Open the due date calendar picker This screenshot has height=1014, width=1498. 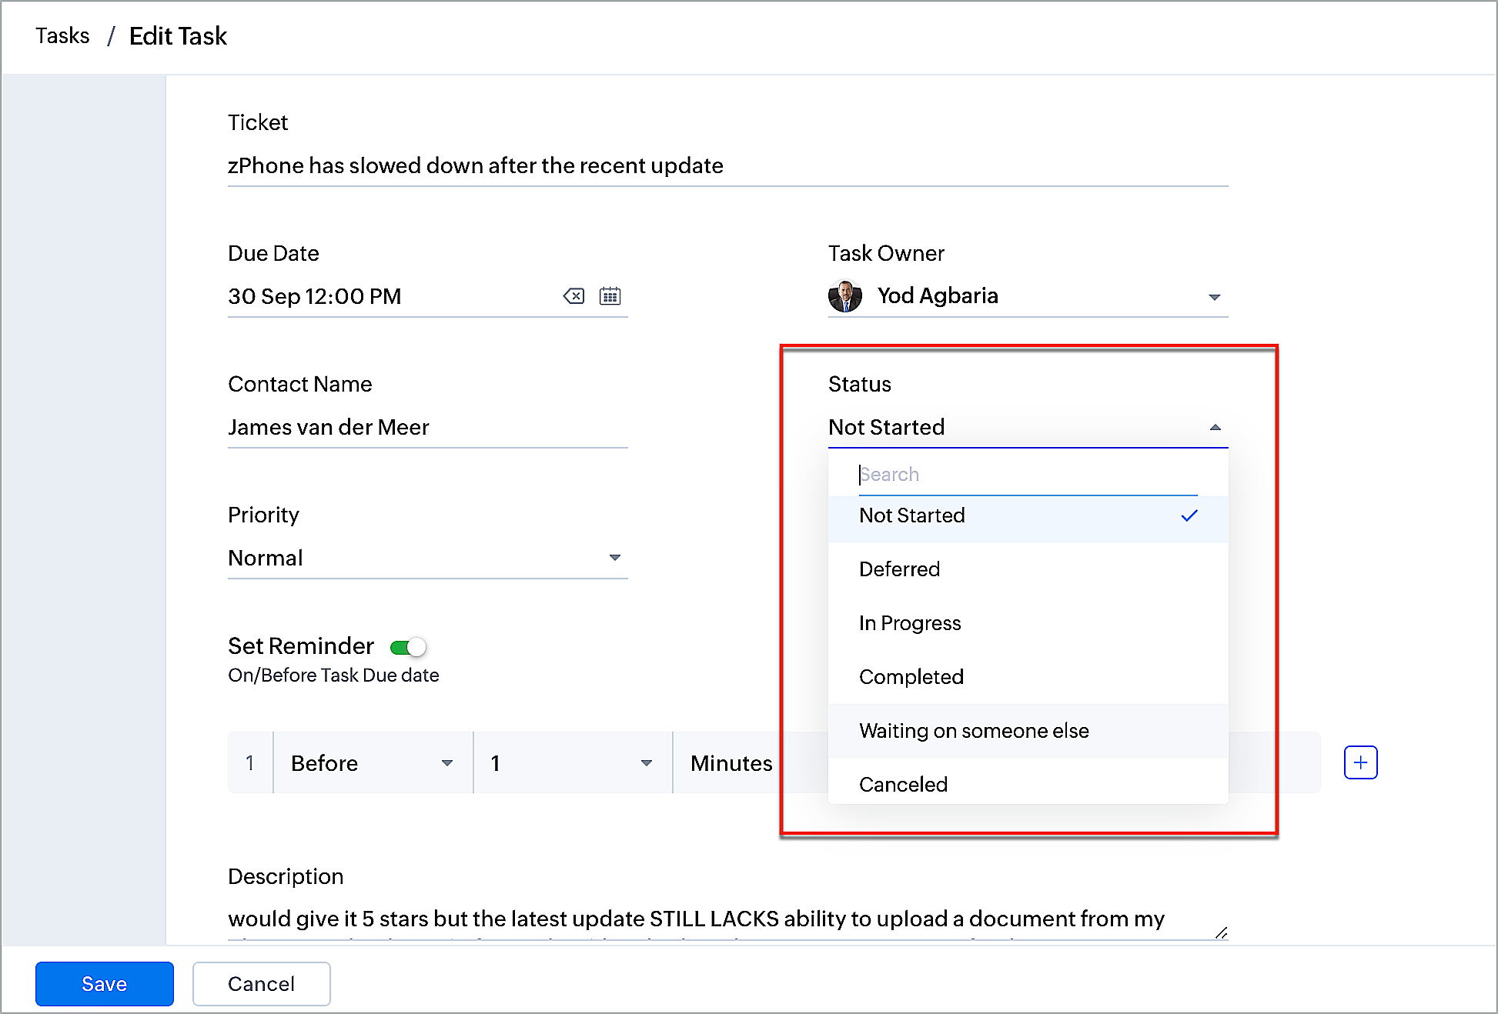610,296
